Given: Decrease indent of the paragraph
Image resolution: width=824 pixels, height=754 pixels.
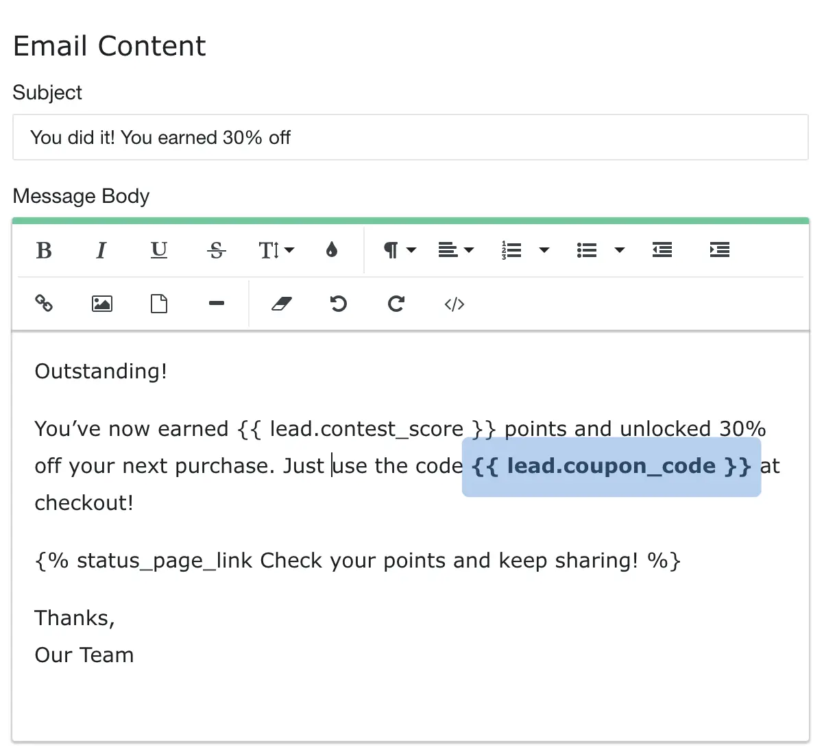Looking at the screenshot, I should pos(662,250).
